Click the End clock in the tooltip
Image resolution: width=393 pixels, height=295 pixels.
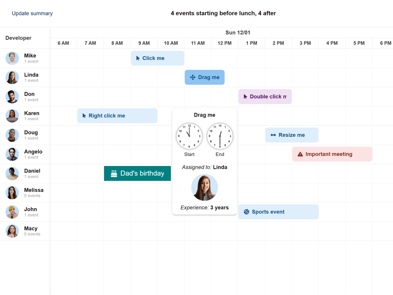(220, 136)
